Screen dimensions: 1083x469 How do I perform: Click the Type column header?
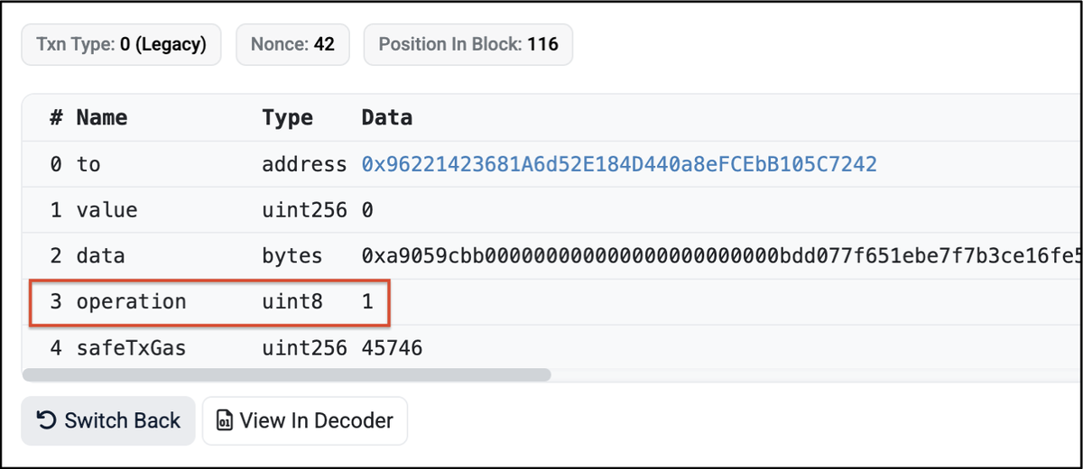click(287, 117)
